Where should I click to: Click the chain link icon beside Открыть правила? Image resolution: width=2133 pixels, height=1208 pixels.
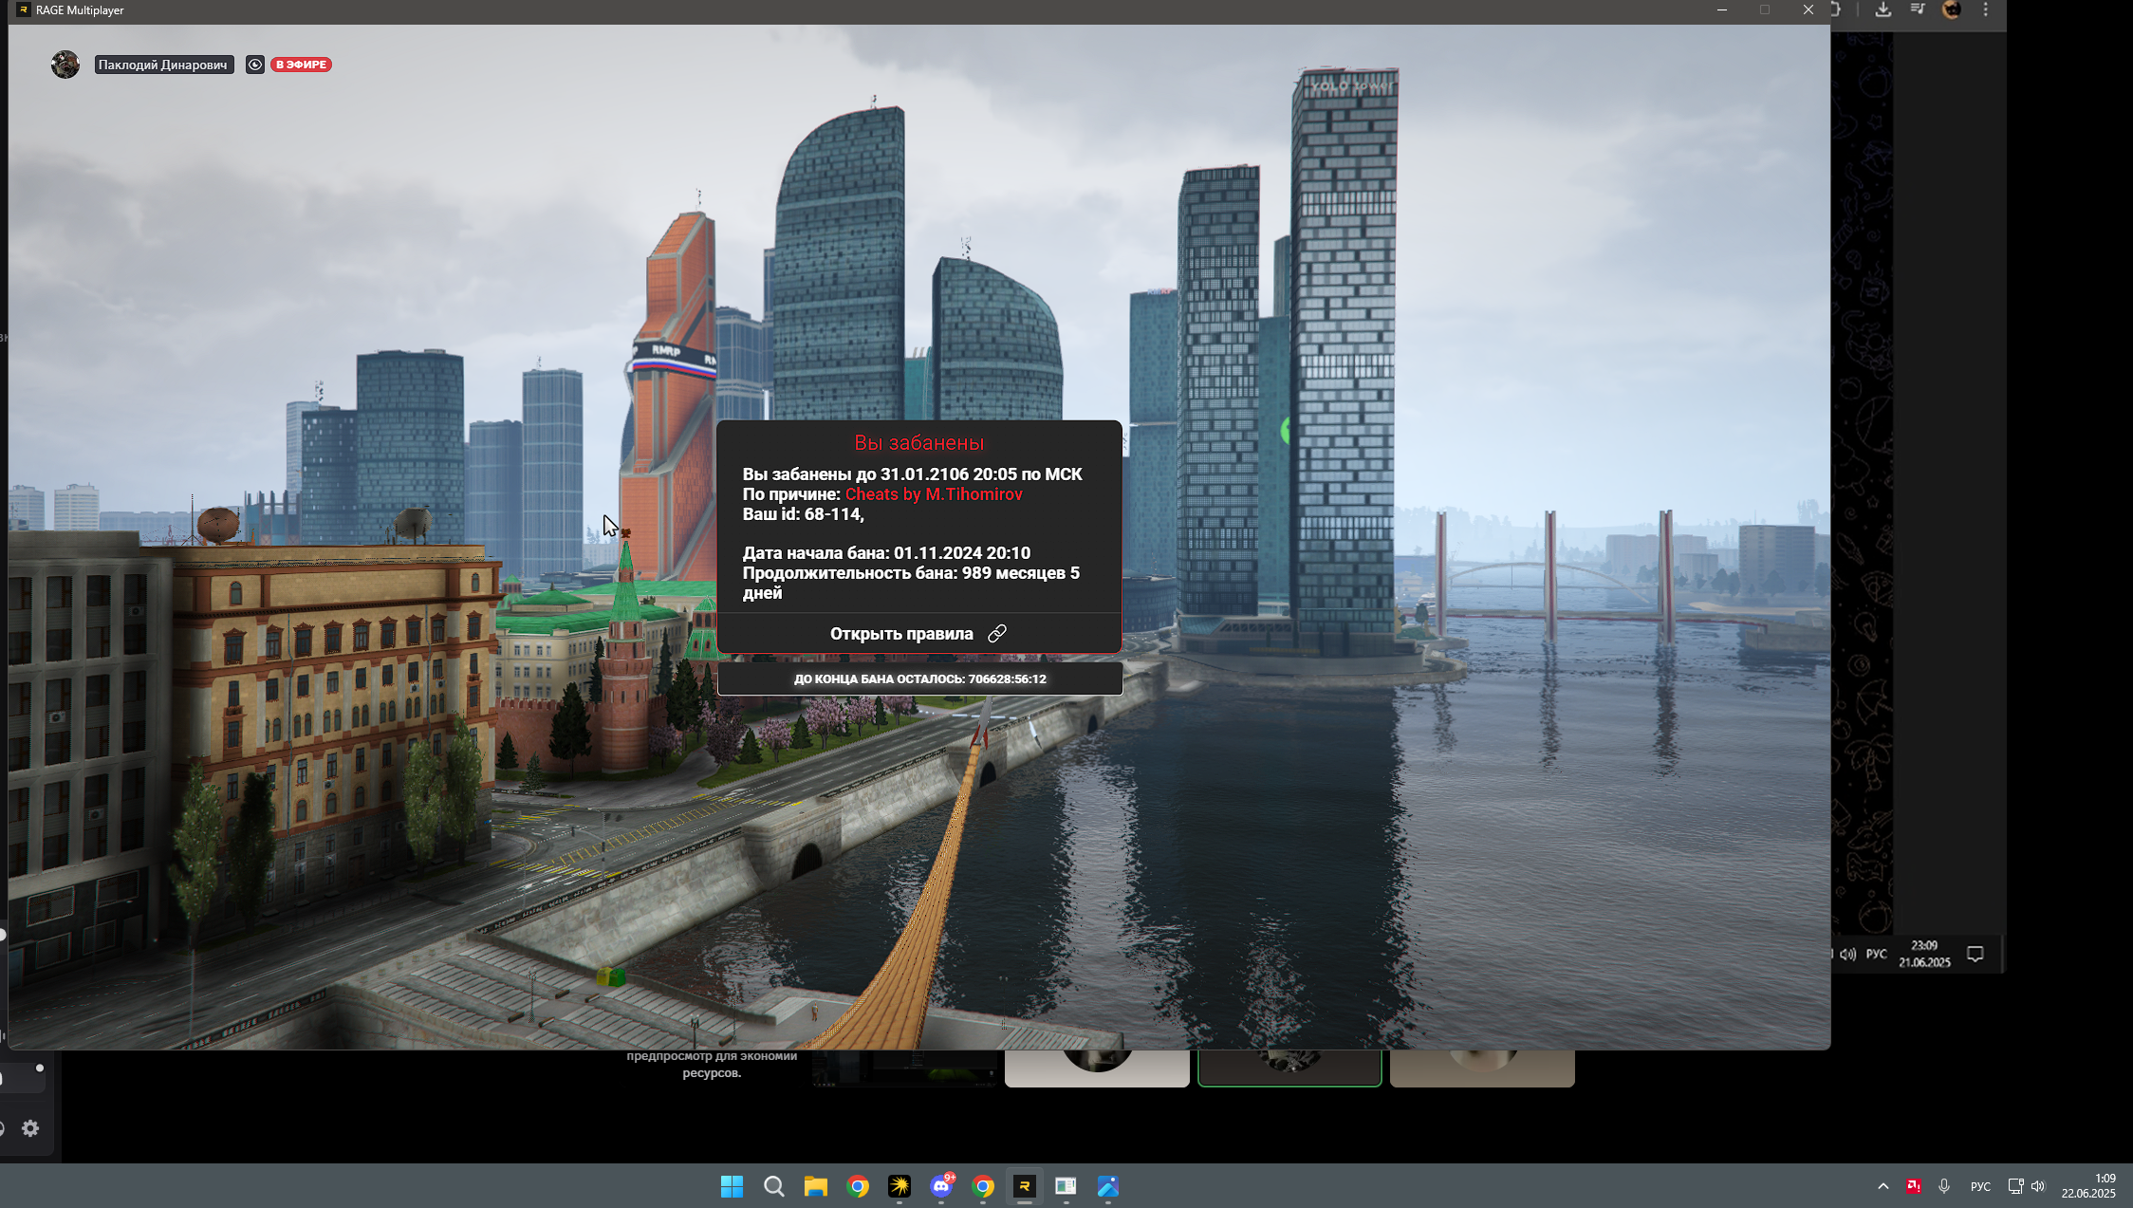click(996, 634)
